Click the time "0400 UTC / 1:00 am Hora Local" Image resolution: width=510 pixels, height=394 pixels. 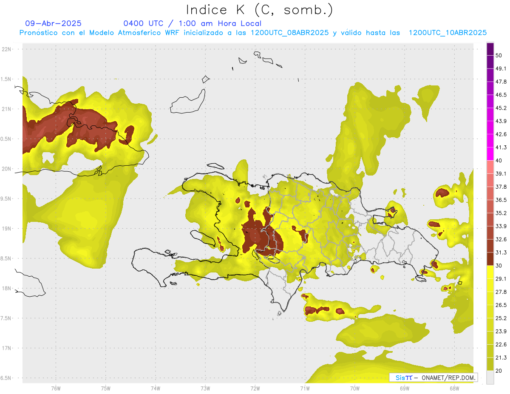pyautogui.click(x=192, y=23)
